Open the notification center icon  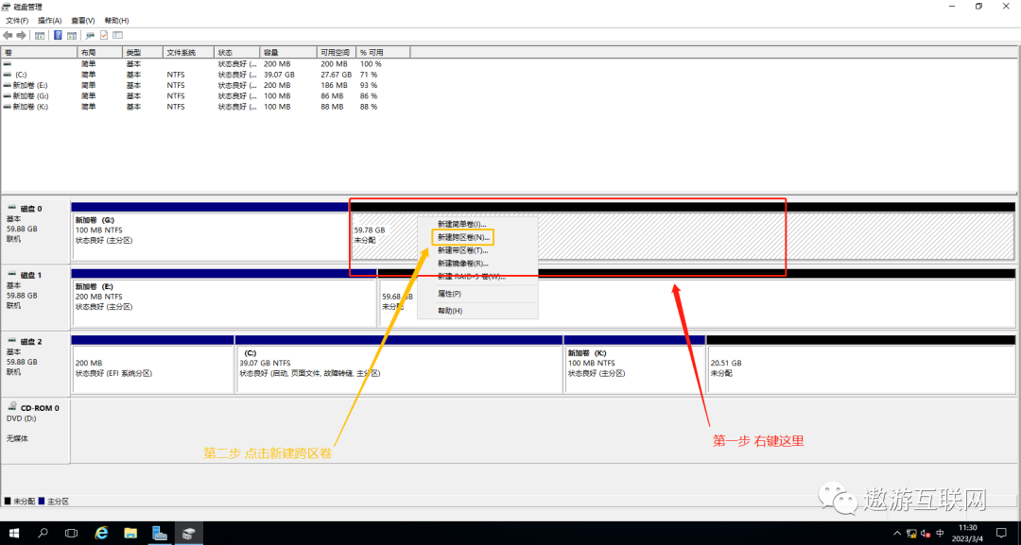tap(1001, 534)
